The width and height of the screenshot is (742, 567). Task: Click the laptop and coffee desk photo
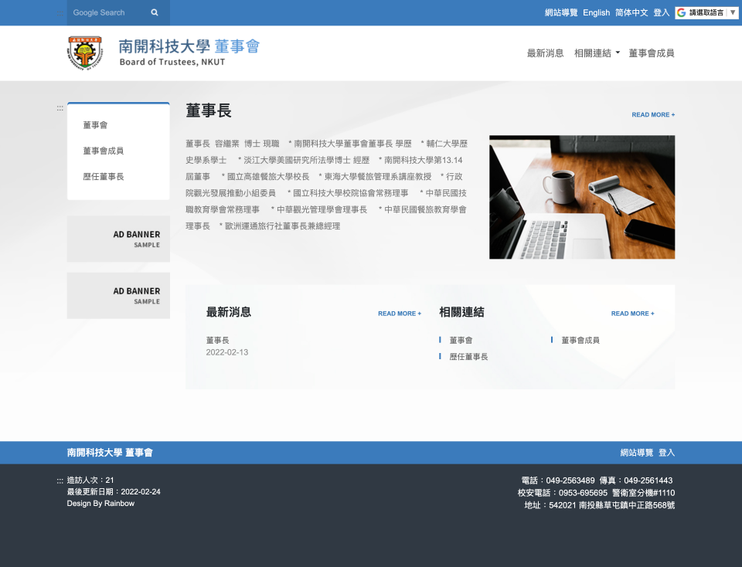coord(581,197)
